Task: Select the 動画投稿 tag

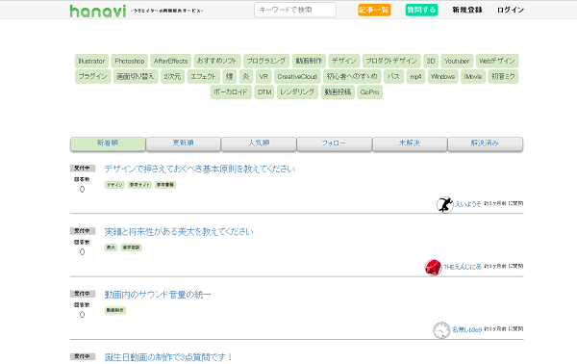Action: [338, 91]
